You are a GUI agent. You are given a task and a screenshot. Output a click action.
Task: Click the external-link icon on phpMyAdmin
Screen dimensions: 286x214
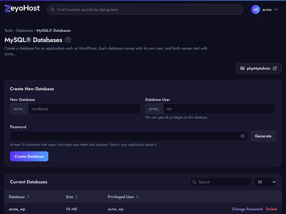coord(275,68)
